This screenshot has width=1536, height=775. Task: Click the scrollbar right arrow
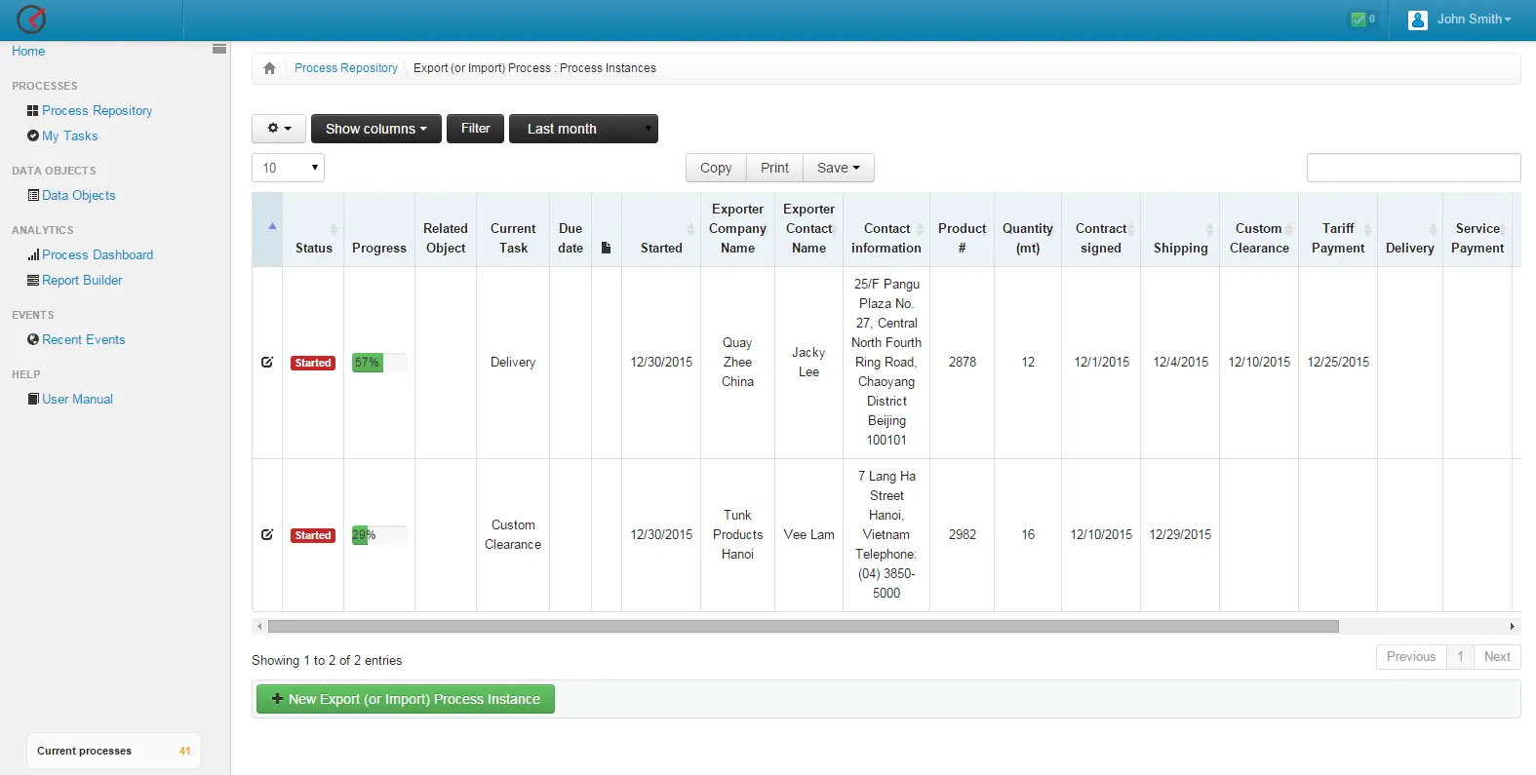[1513, 627]
